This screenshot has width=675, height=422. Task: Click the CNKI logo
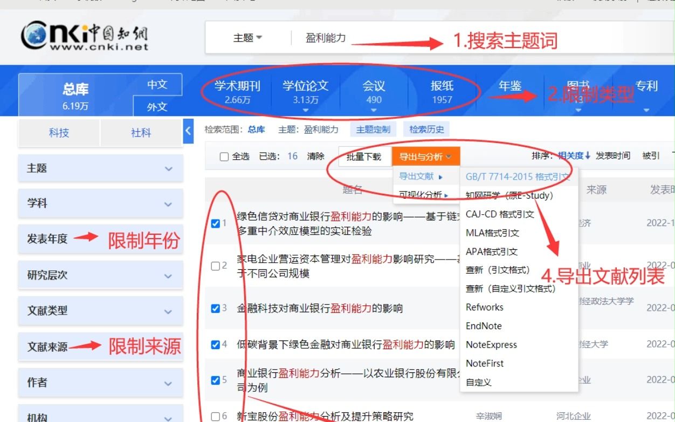[86, 36]
